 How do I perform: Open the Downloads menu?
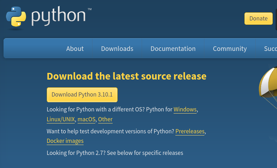tap(117, 48)
